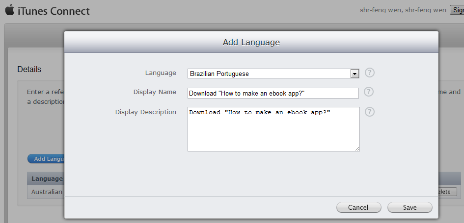This screenshot has width=464, height=223.
Task: Open help icon next to Display Name field
Action: click(x=368, y=92)
